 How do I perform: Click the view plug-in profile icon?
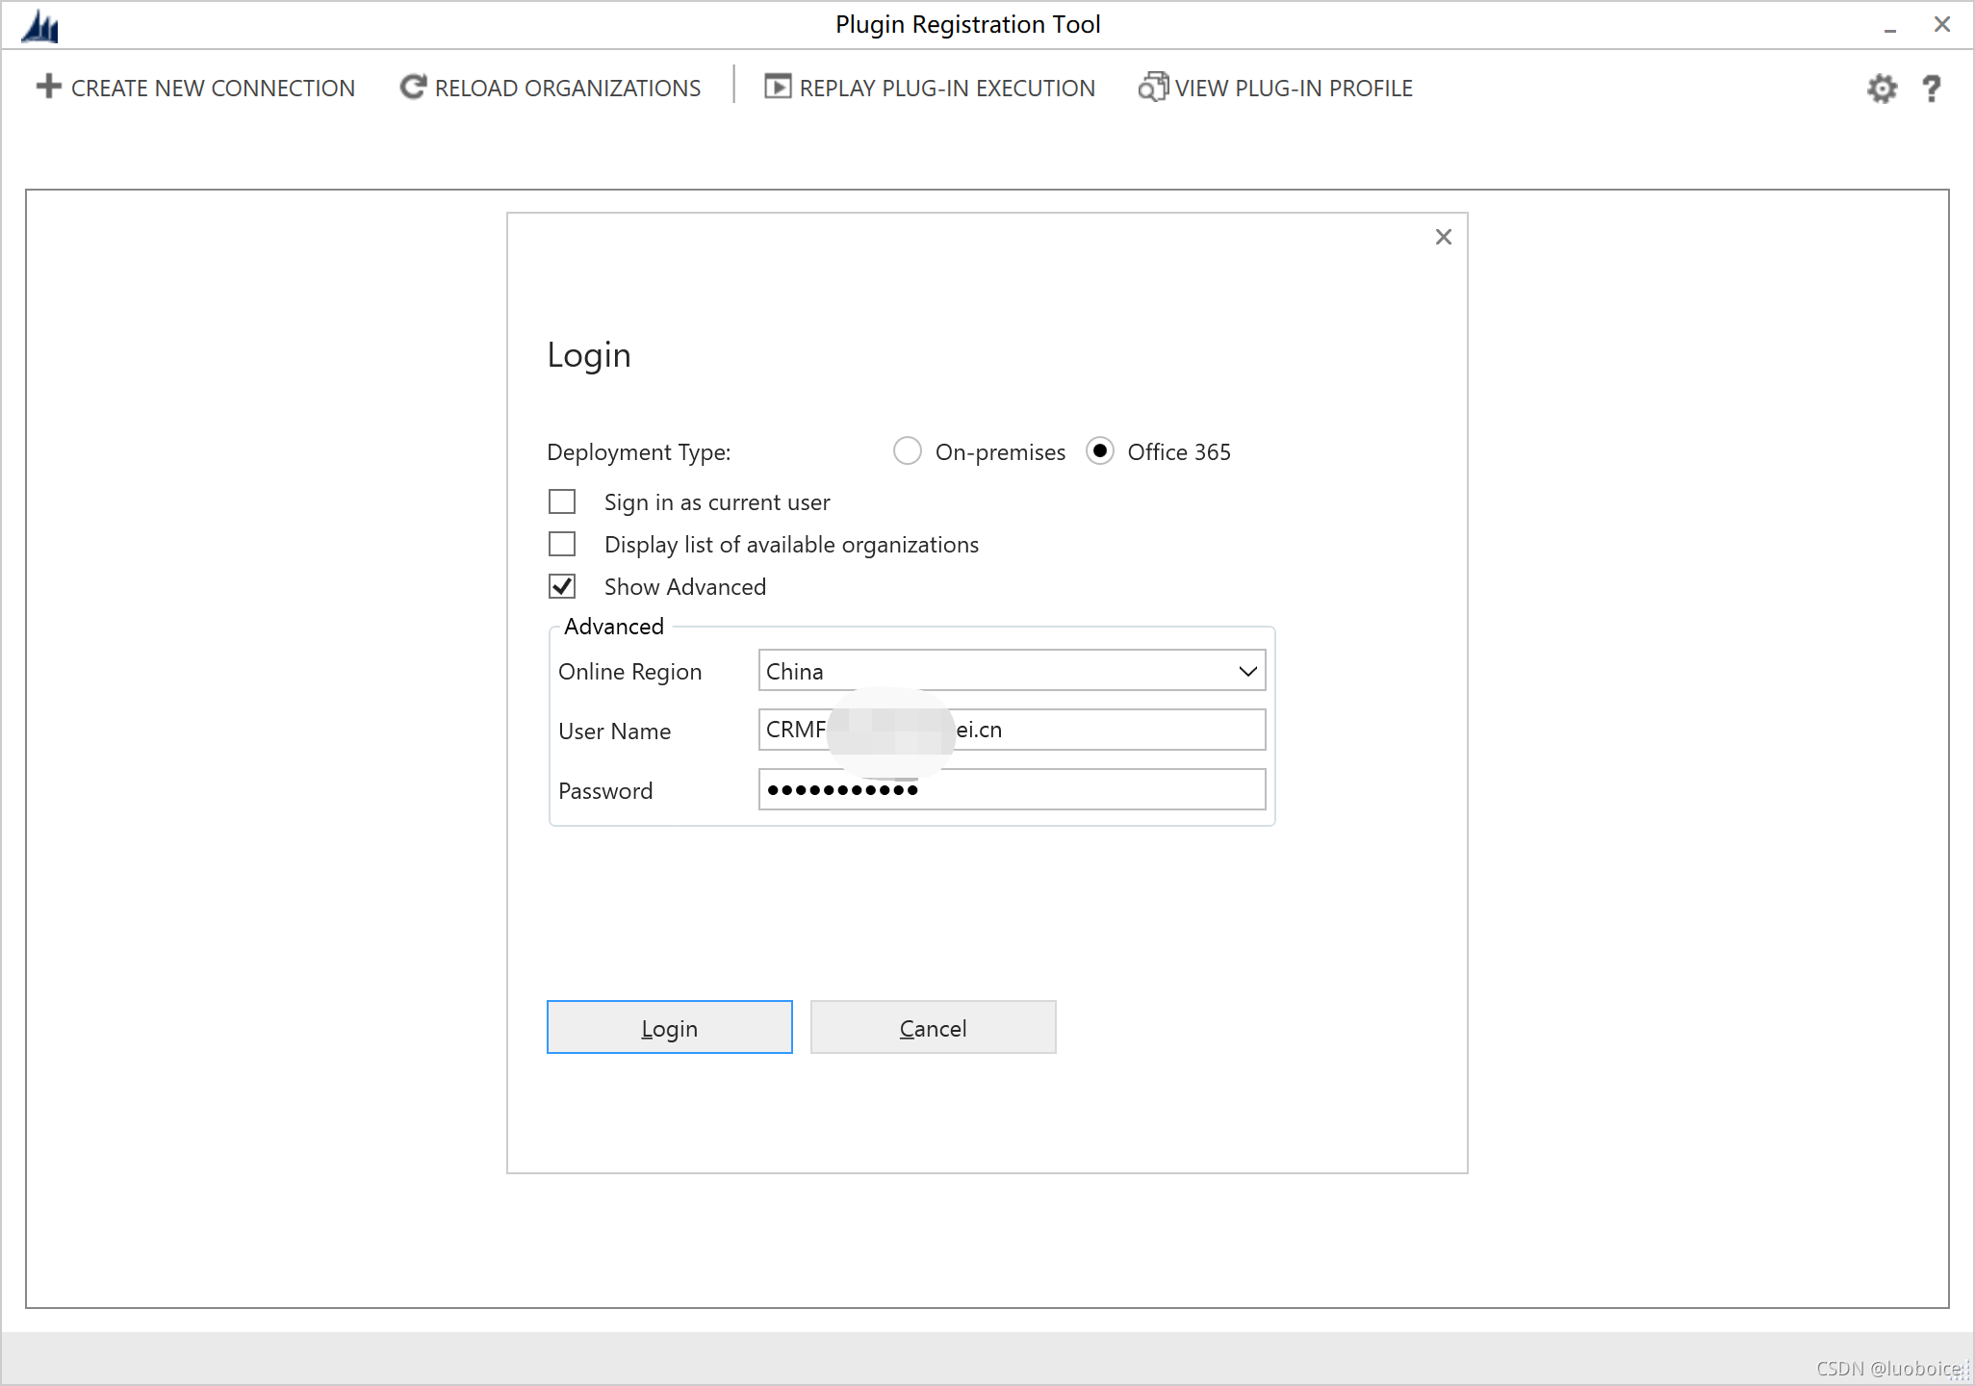1152,87
